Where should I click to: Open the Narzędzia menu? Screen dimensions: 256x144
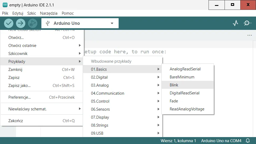(49, 13)
